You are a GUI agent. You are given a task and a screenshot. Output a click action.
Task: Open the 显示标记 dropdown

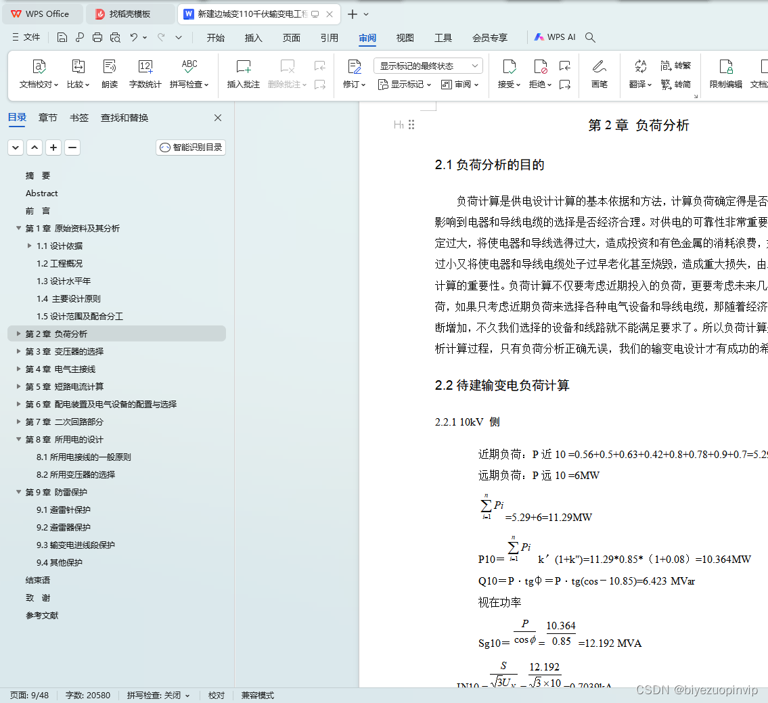405,85
